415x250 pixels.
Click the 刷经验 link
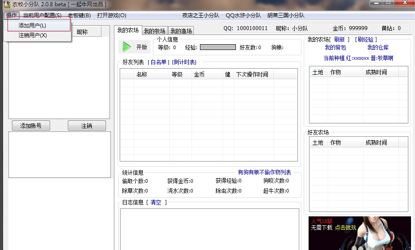(x=366, y=40)
